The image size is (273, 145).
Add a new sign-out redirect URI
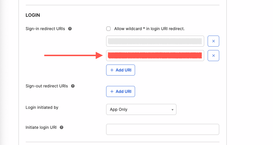pyautogui.click(x=121, y=91)
